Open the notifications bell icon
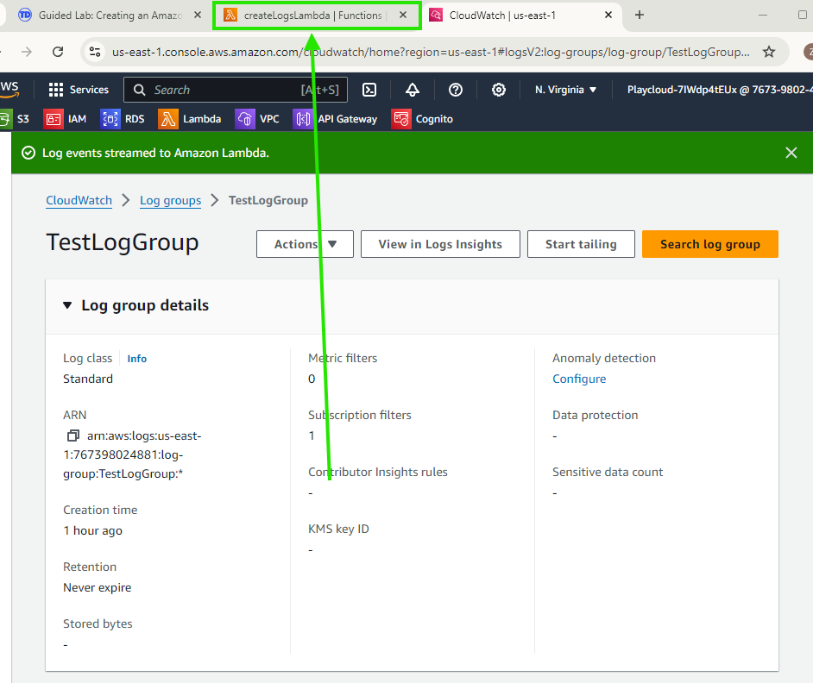Image resolution: width=813 pixels, height=683 pixels. coord(413,90)
